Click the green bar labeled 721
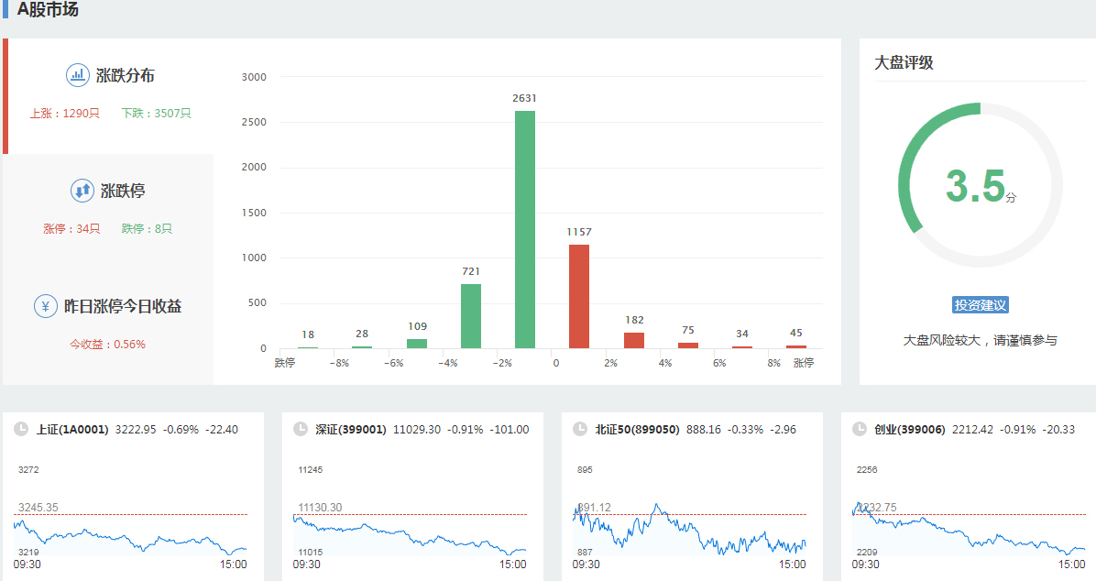Viewport: 1096px width, 581px height. click(x=471, y=315)
